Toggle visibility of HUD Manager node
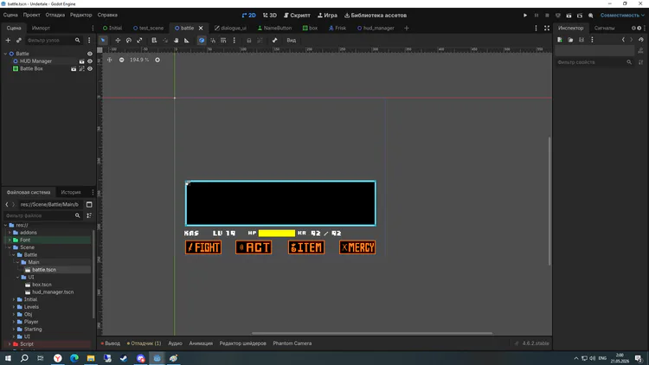The width and height of the screenshot is (649, 365). pyautogui.click(x=90, y=61)
